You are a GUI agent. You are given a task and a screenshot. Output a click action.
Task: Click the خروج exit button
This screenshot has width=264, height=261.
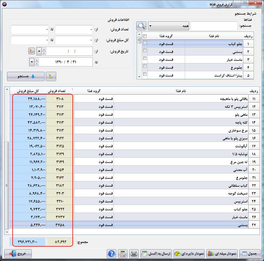pyautogui.click(x=18, y=254)
